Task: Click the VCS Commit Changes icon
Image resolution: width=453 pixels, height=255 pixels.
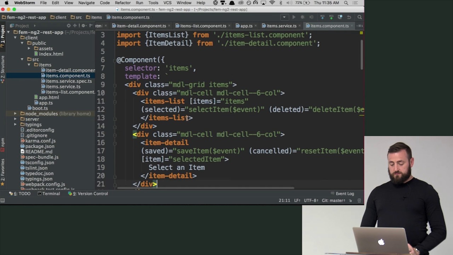Action: point(331,17)
